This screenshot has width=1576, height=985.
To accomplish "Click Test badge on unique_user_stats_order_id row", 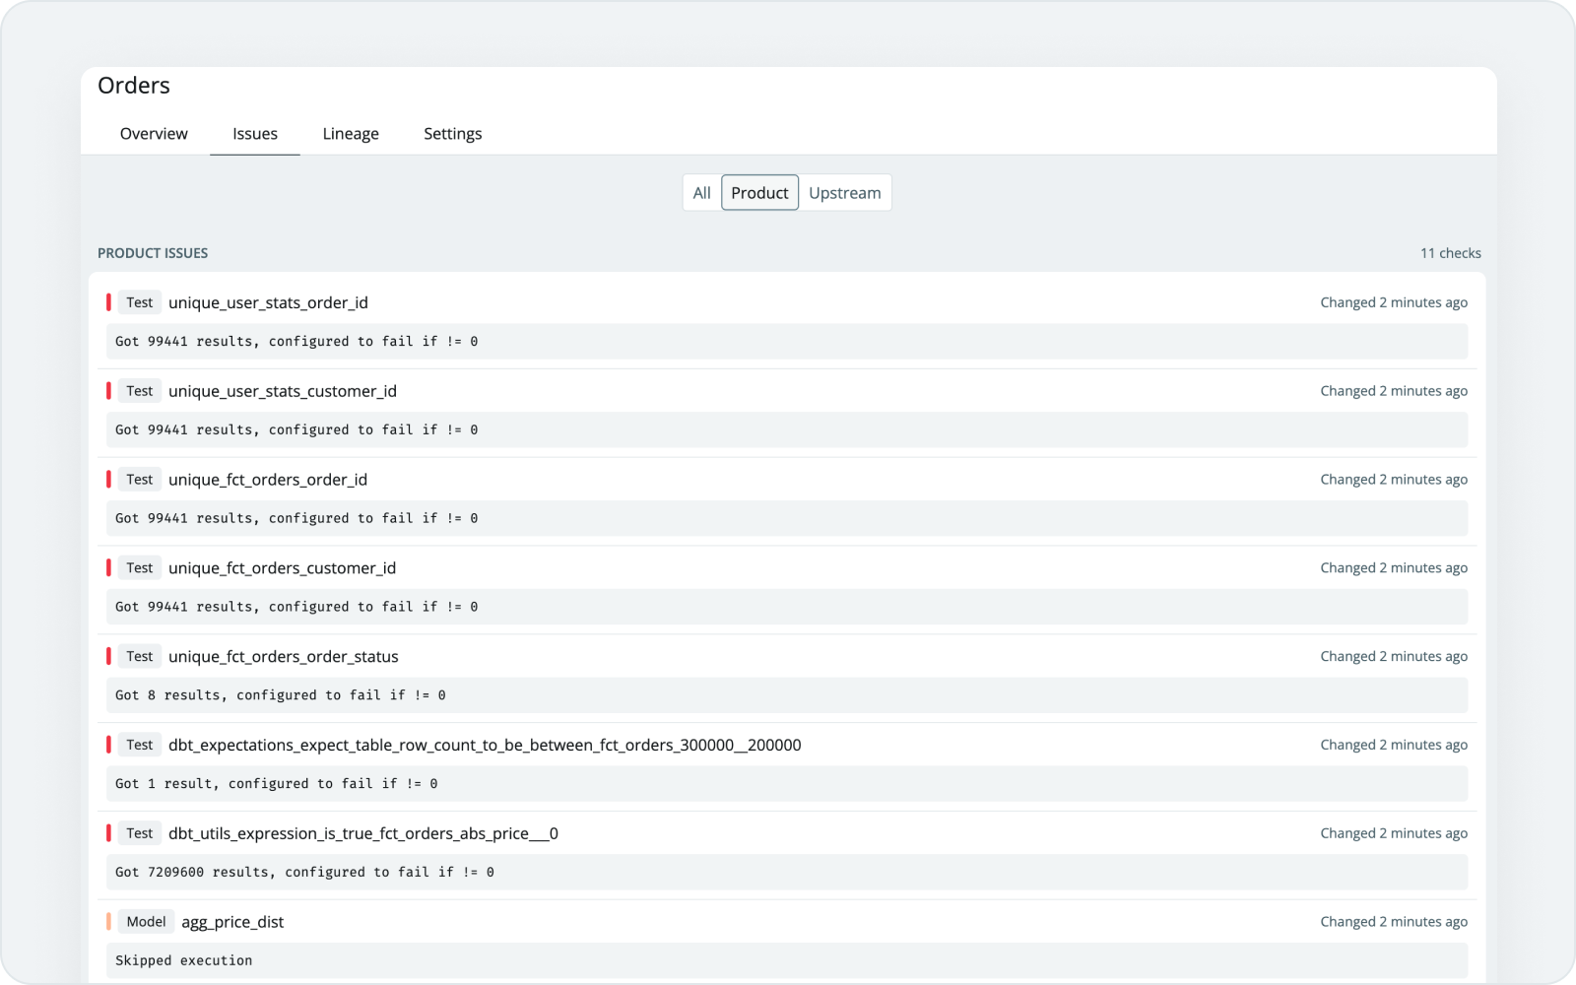I will coord(140,302).
